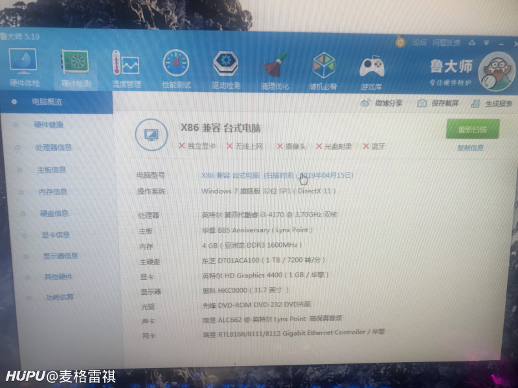Select the 硬件检测 hardware detection icon

point(76,69)
